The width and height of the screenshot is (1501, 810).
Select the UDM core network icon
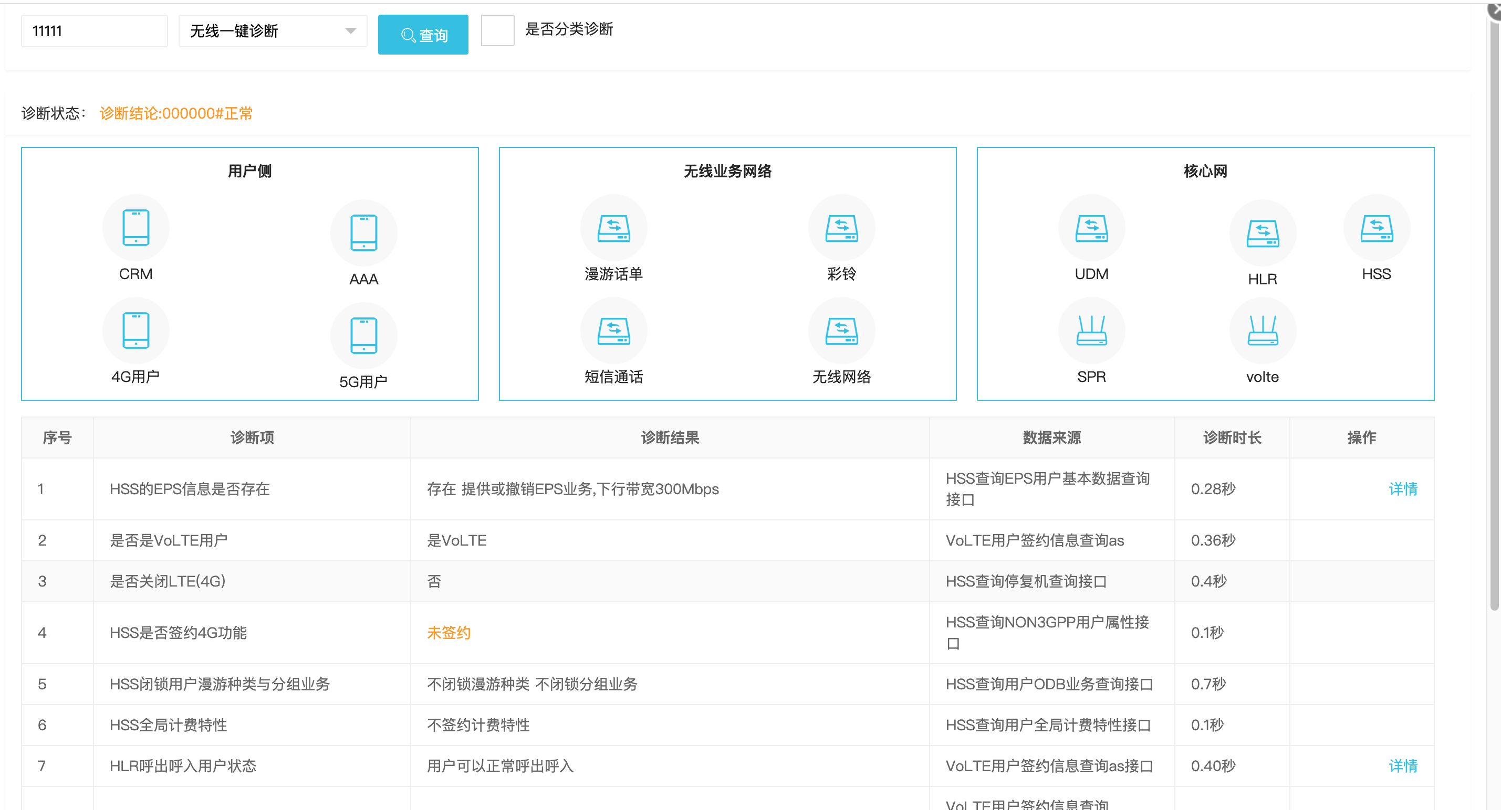point(1091,228)
